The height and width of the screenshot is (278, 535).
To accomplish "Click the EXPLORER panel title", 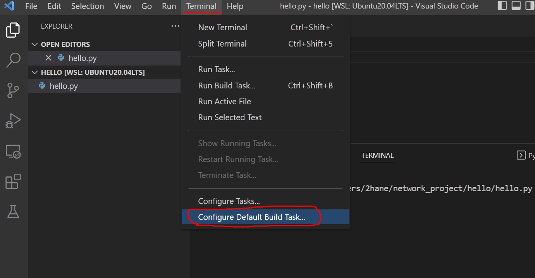I will (57, 26).
